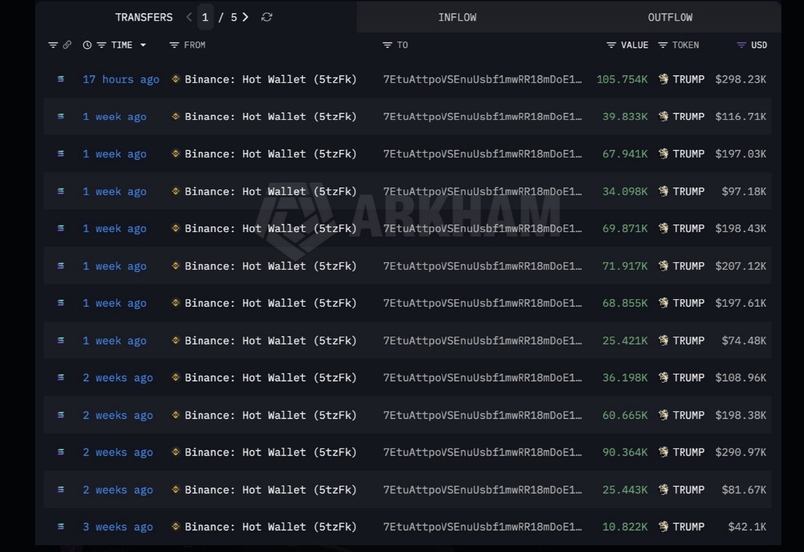Open transaction icon of the $74.48K row

tap(61, 341)
